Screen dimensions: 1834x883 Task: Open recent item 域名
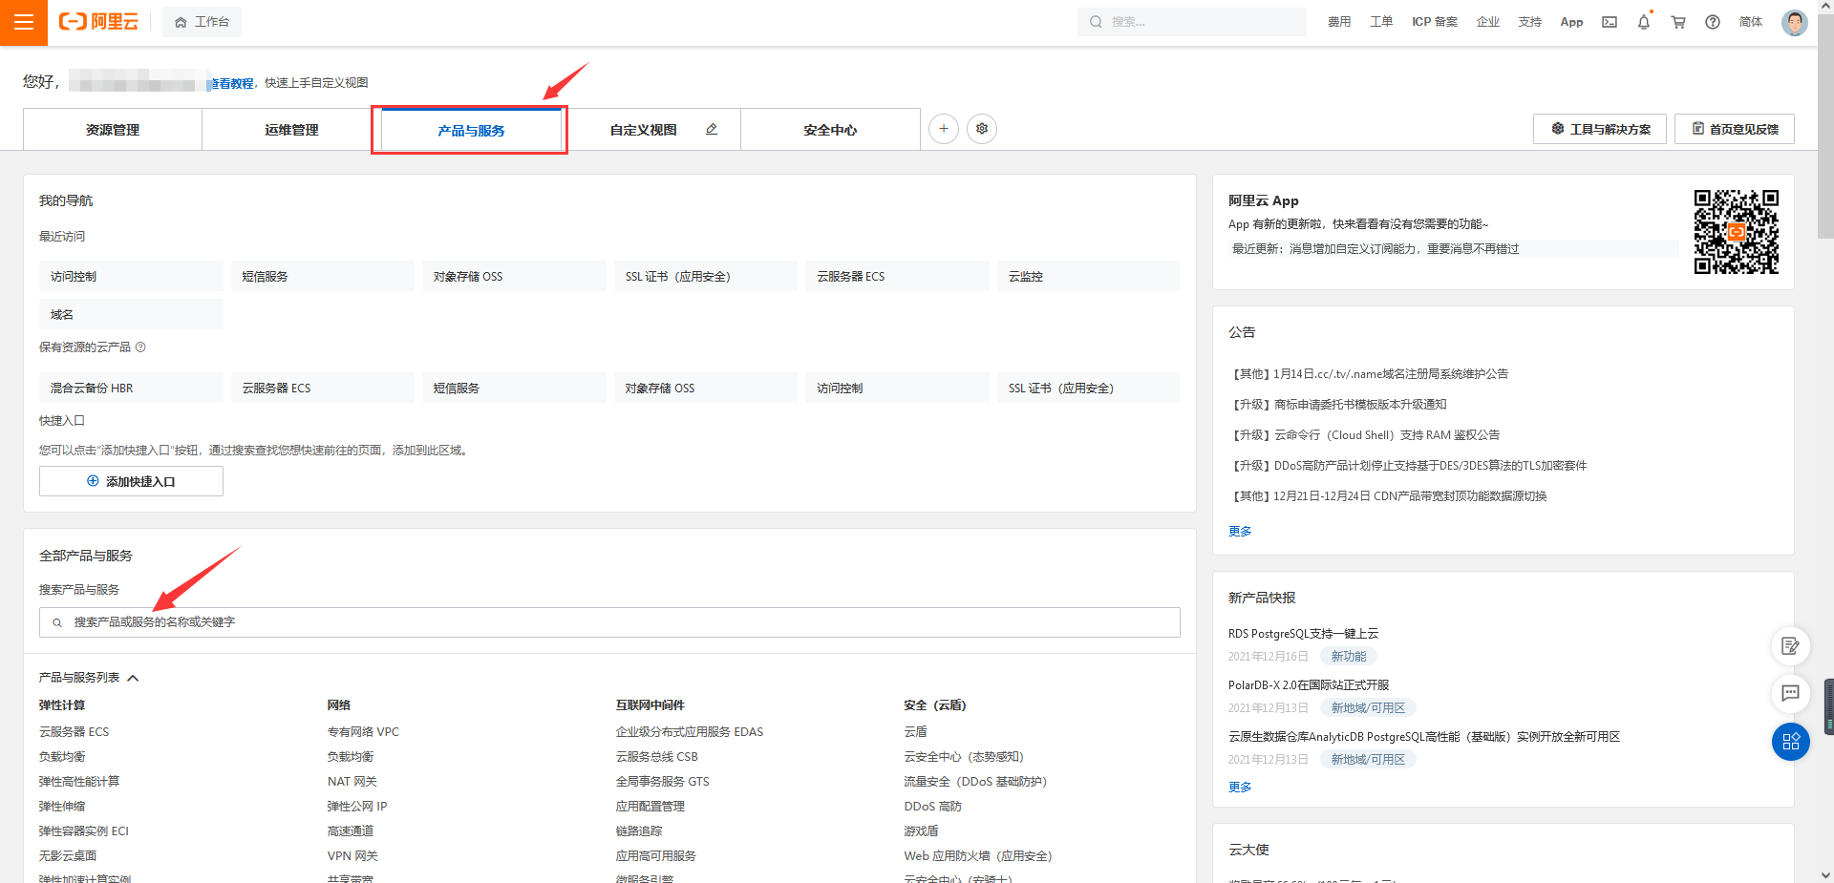coord(131,314)
